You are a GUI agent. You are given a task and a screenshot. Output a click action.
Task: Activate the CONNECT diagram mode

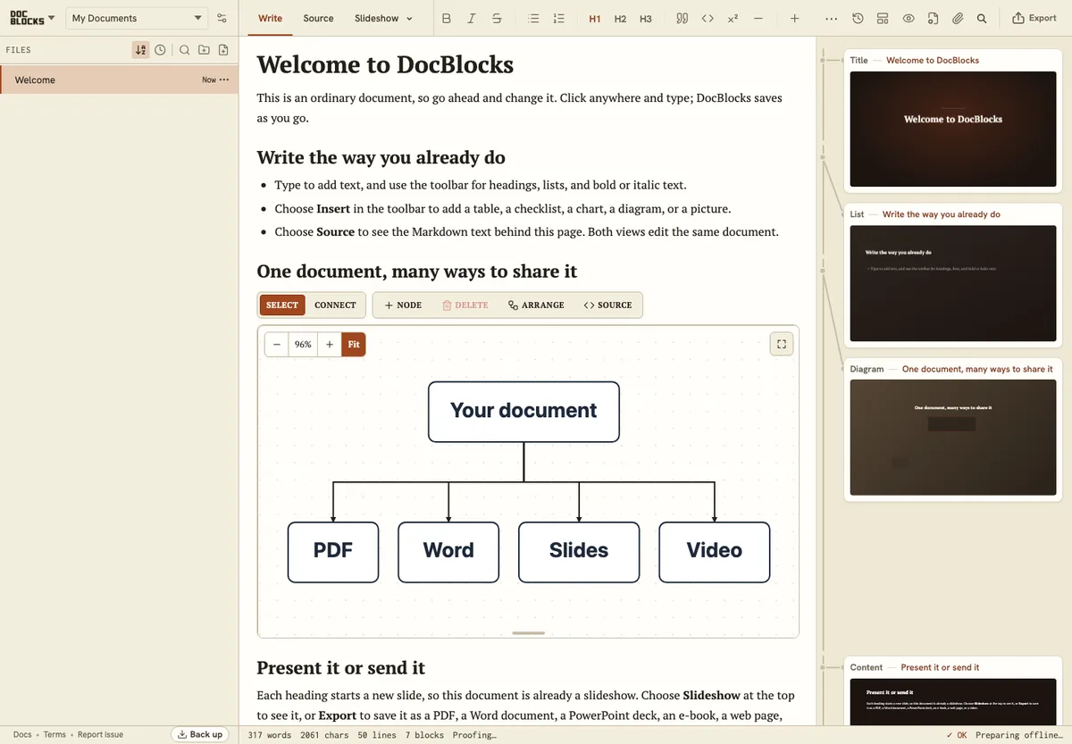click(335, 305)
